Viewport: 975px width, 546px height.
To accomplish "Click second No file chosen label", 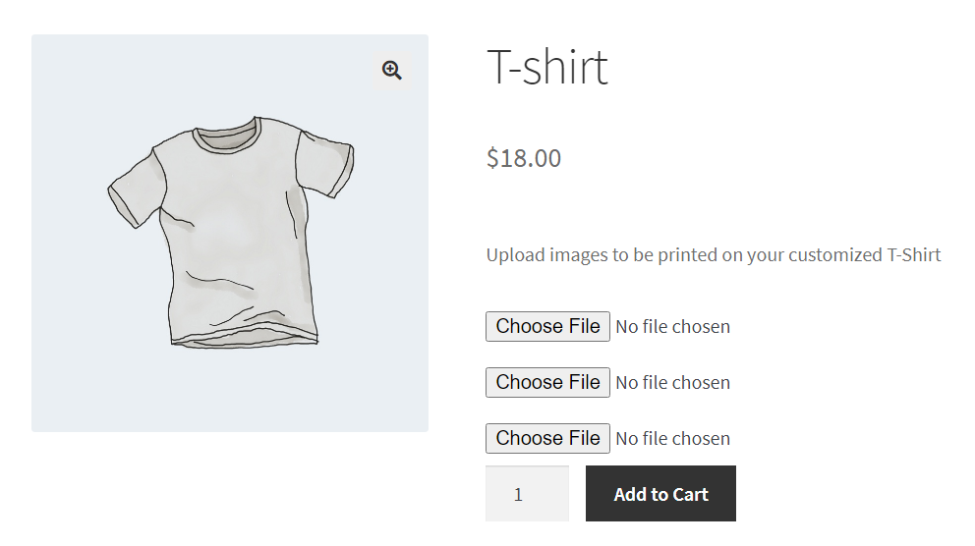I will [673, 383].
